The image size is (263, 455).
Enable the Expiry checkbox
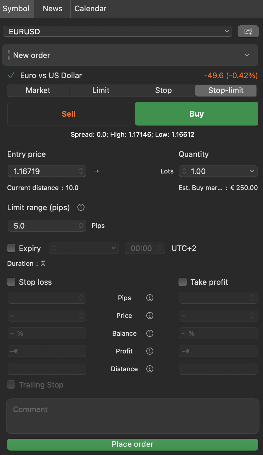coord(11,248)
